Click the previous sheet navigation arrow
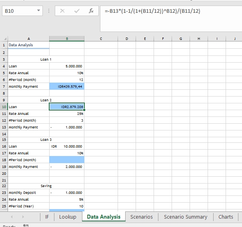Viewport: 242px width, 227px height. pos(12,217)
